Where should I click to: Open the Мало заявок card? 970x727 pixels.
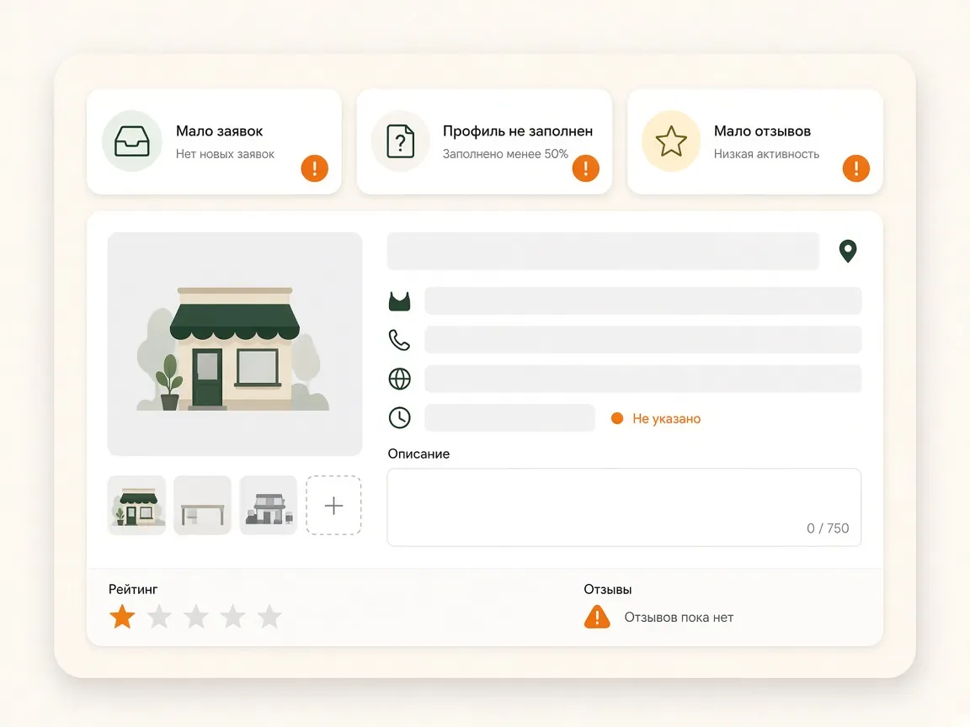pos(214,141)
